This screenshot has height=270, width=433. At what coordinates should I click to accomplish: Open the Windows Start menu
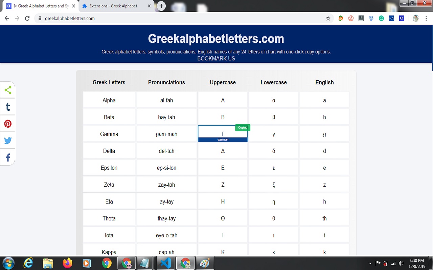(x=8, y=263)
